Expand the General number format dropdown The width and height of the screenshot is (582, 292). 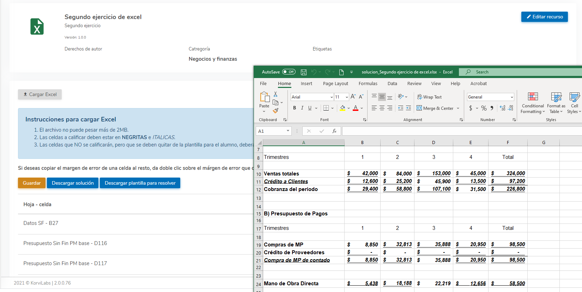click(x=512, y=97)
